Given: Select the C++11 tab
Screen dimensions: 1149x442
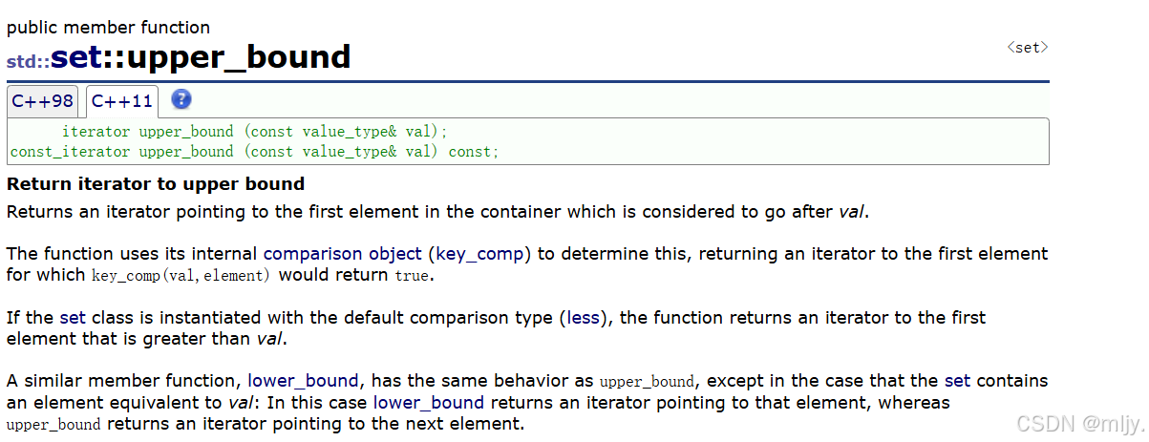Looking at the screenshot, I should [x=121, y=101].
